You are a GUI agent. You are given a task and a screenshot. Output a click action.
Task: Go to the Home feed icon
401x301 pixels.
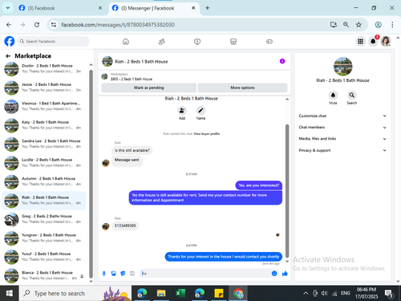126,42
